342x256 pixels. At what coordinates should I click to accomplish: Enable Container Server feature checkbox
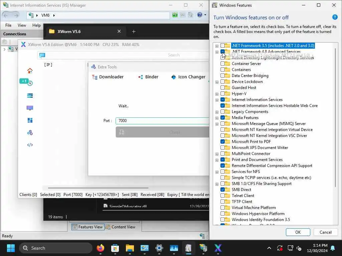click(222, 64)
